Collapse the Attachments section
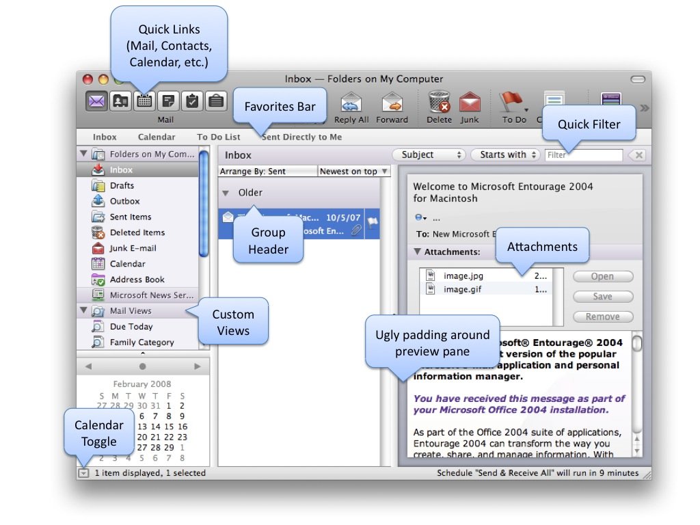The image size is (700, 525). tap(417, 252)
